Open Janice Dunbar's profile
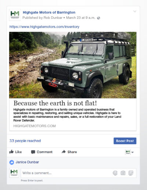Image resolution: width=147 pixels, height=190 pixels. pyautogui.click(x=27, y=162)
